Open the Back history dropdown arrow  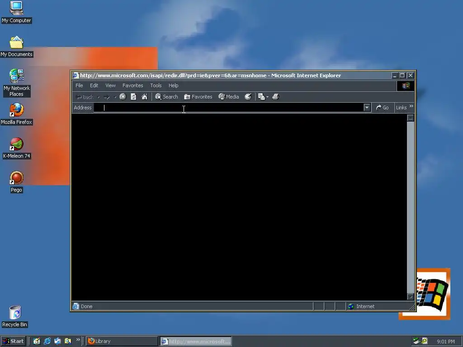click(98, 97)
